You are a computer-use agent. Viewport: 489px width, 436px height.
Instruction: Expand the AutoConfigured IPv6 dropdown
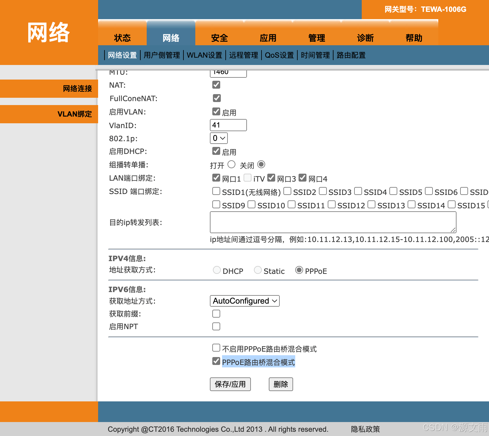(x=244, y=301)
